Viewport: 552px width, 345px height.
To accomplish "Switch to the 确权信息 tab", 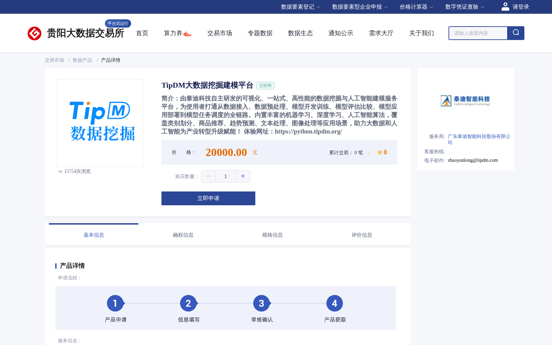I will click(183, 235).
